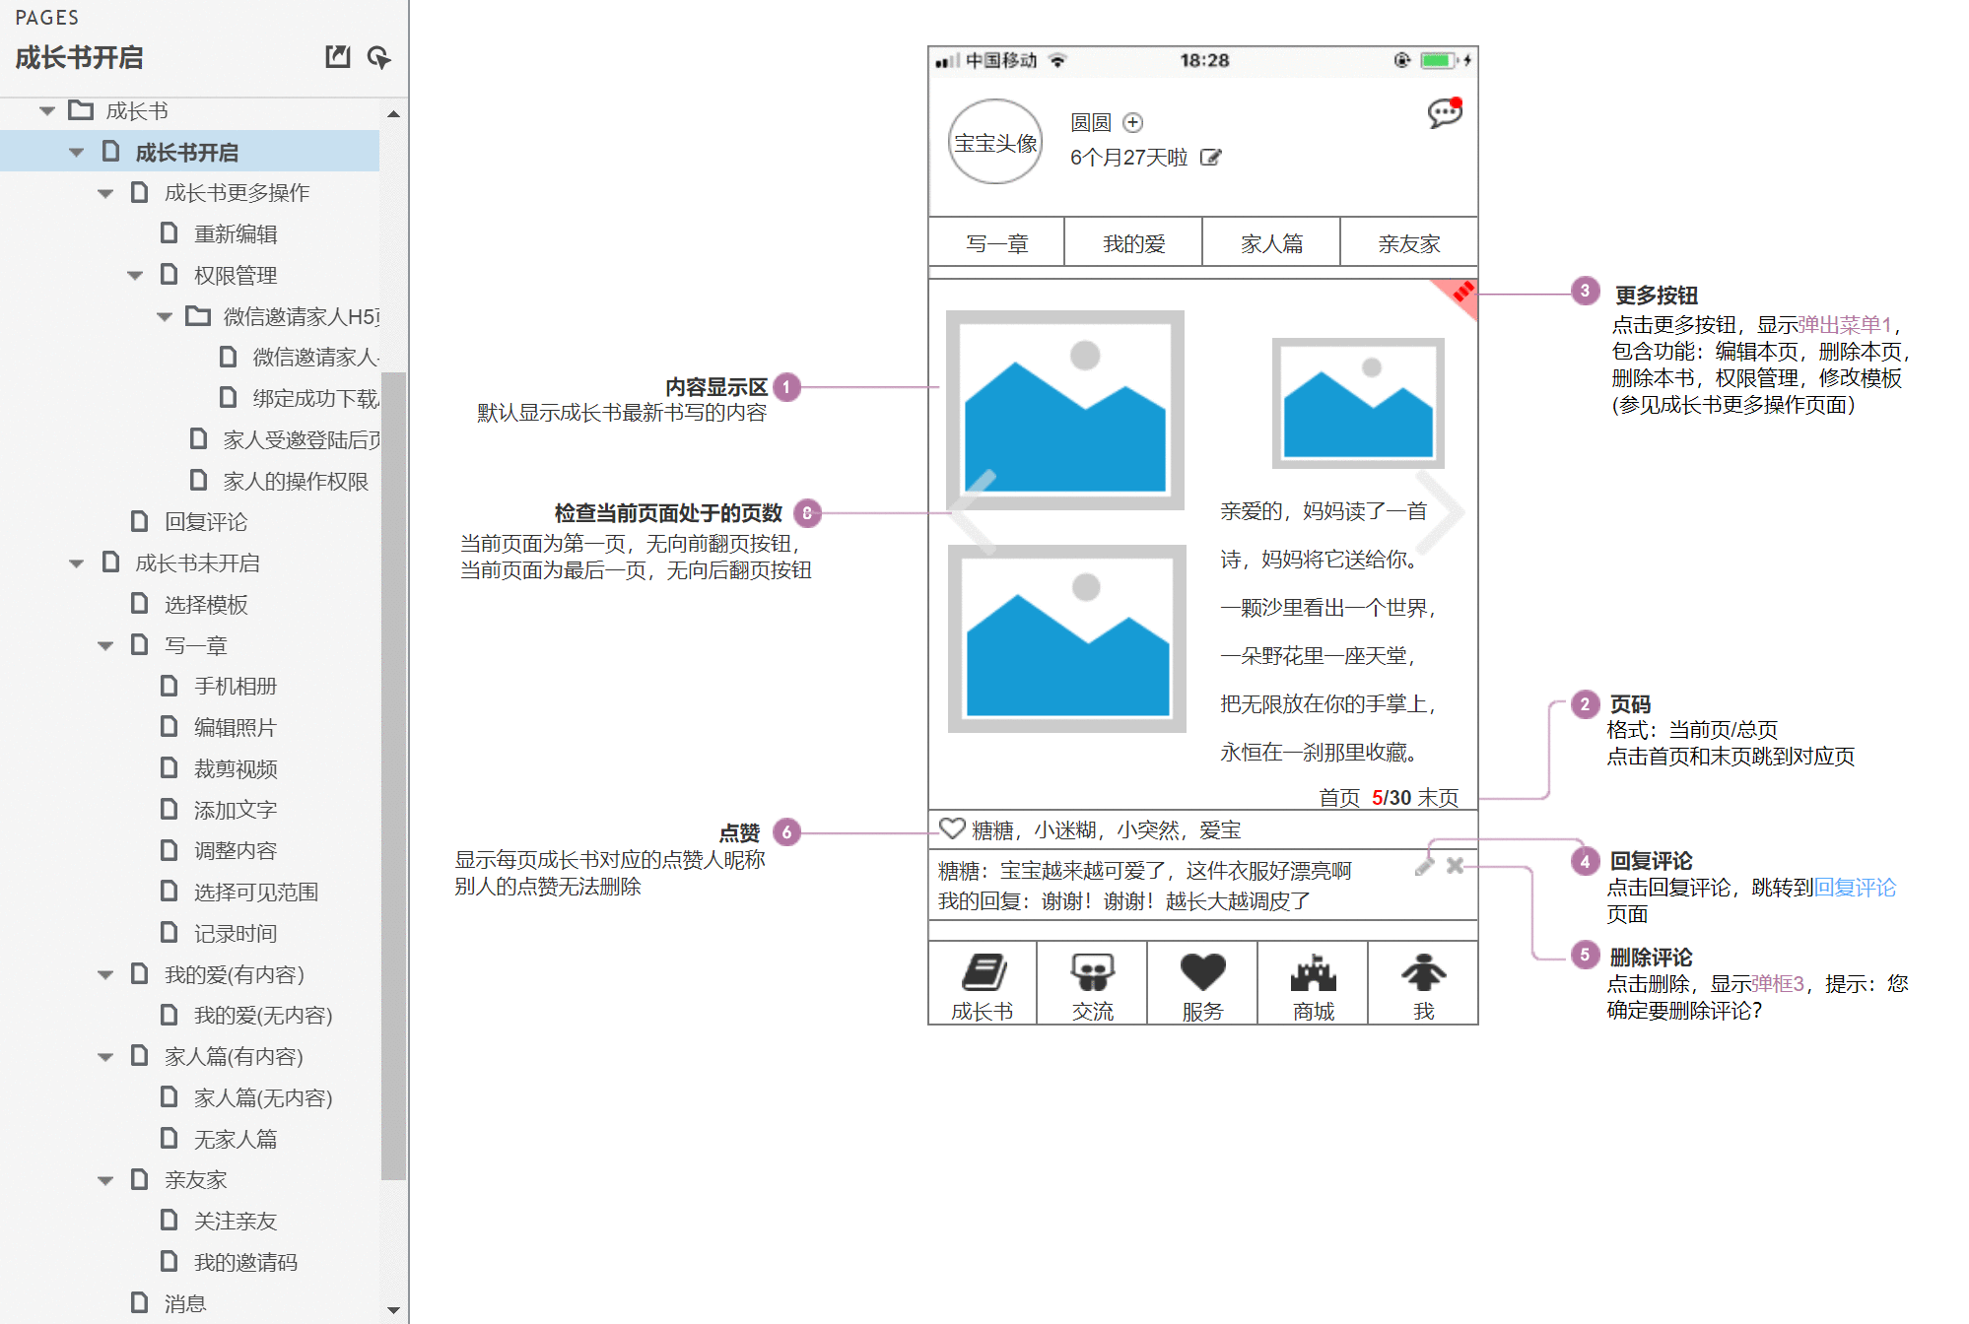This screenshot has width=1969, height=1324.
Task: Click the top-right small image thumbnail
Action: [x=1358, y=403]
